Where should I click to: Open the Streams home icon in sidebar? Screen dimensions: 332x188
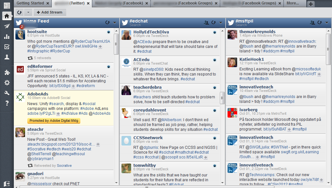coord(7,16)
